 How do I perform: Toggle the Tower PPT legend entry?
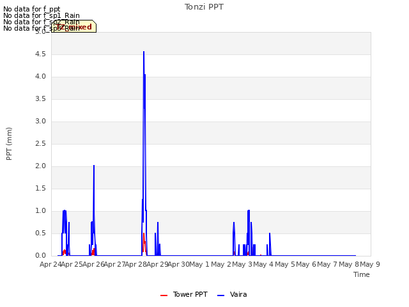[x=184, y=294]
